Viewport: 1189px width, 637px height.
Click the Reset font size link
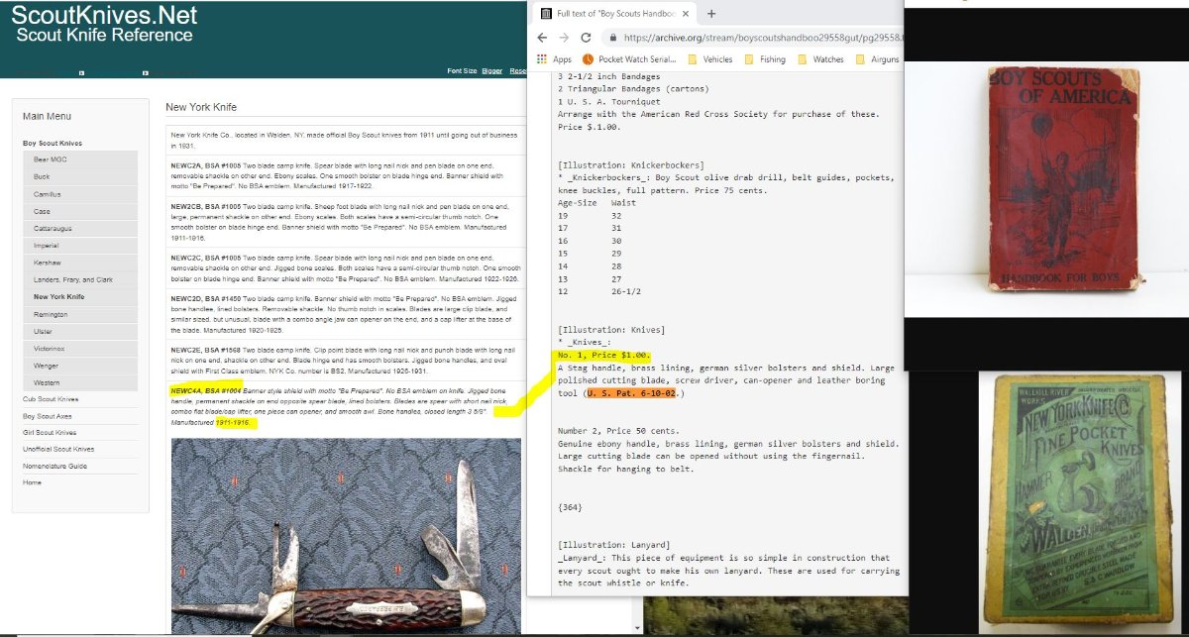pyautogui.click(x=517, y=71)
